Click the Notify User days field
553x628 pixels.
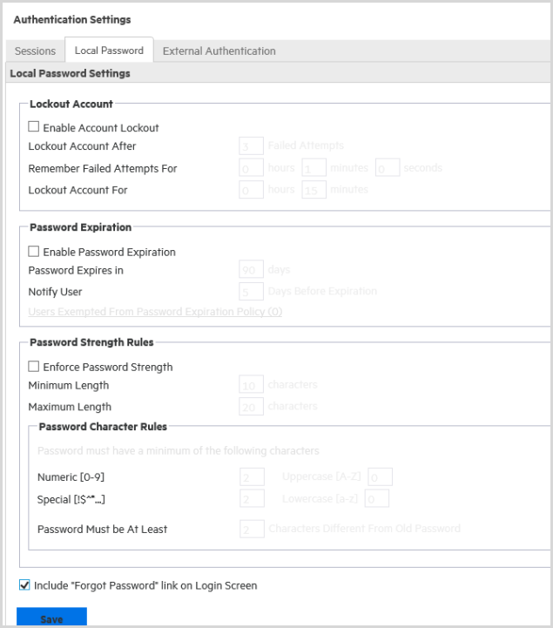pyautogui.click(x=251, y=292)
